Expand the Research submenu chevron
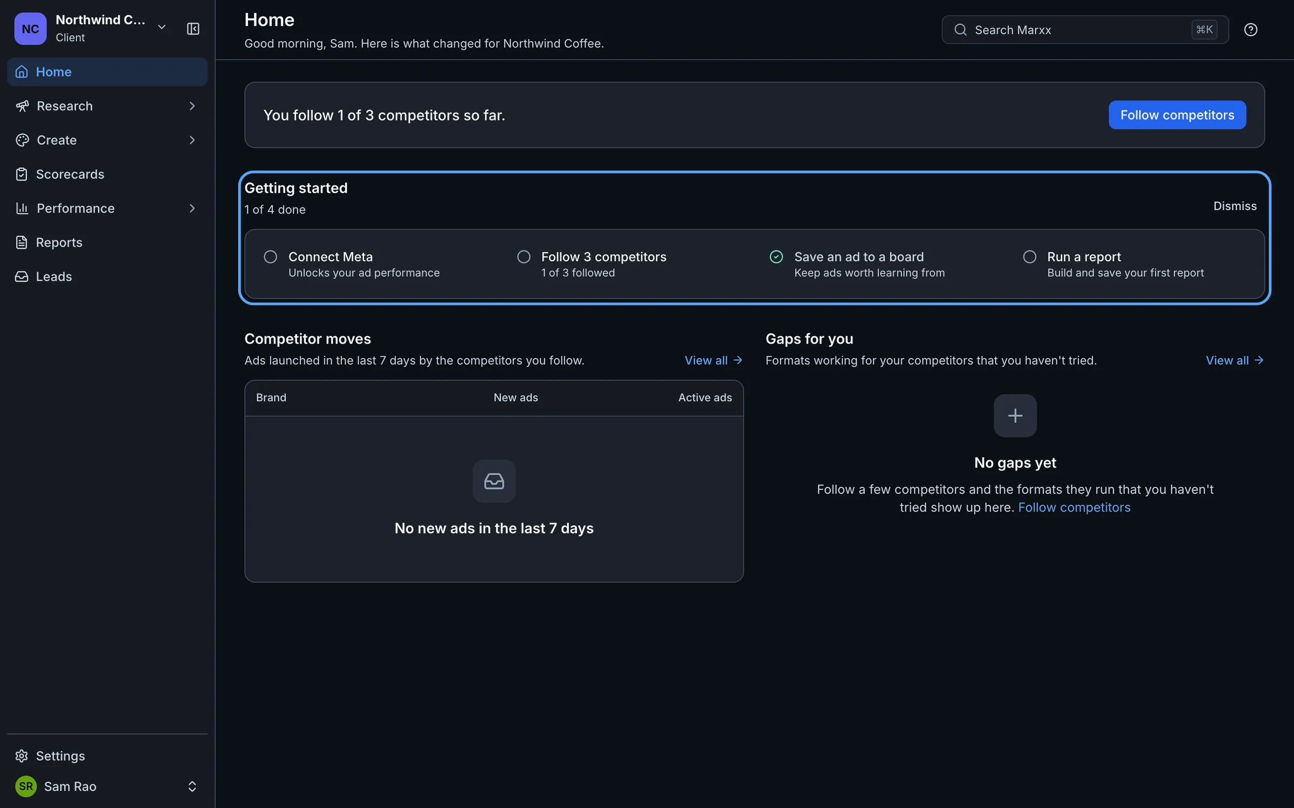This screenshot has width=1294, height=808. (192, 106)
